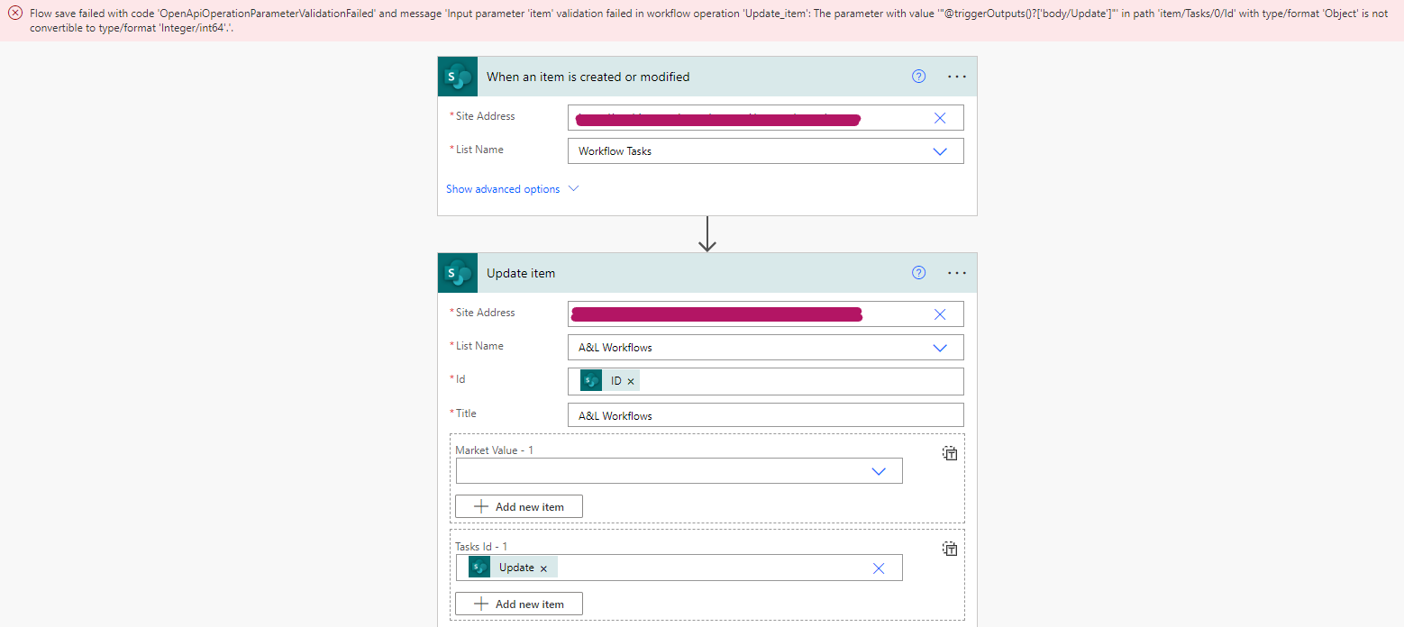This screenshot has width=1404, height=627.
Task: Click the Title field containing A&L Workflows
Action: click(x=764, y=414)
